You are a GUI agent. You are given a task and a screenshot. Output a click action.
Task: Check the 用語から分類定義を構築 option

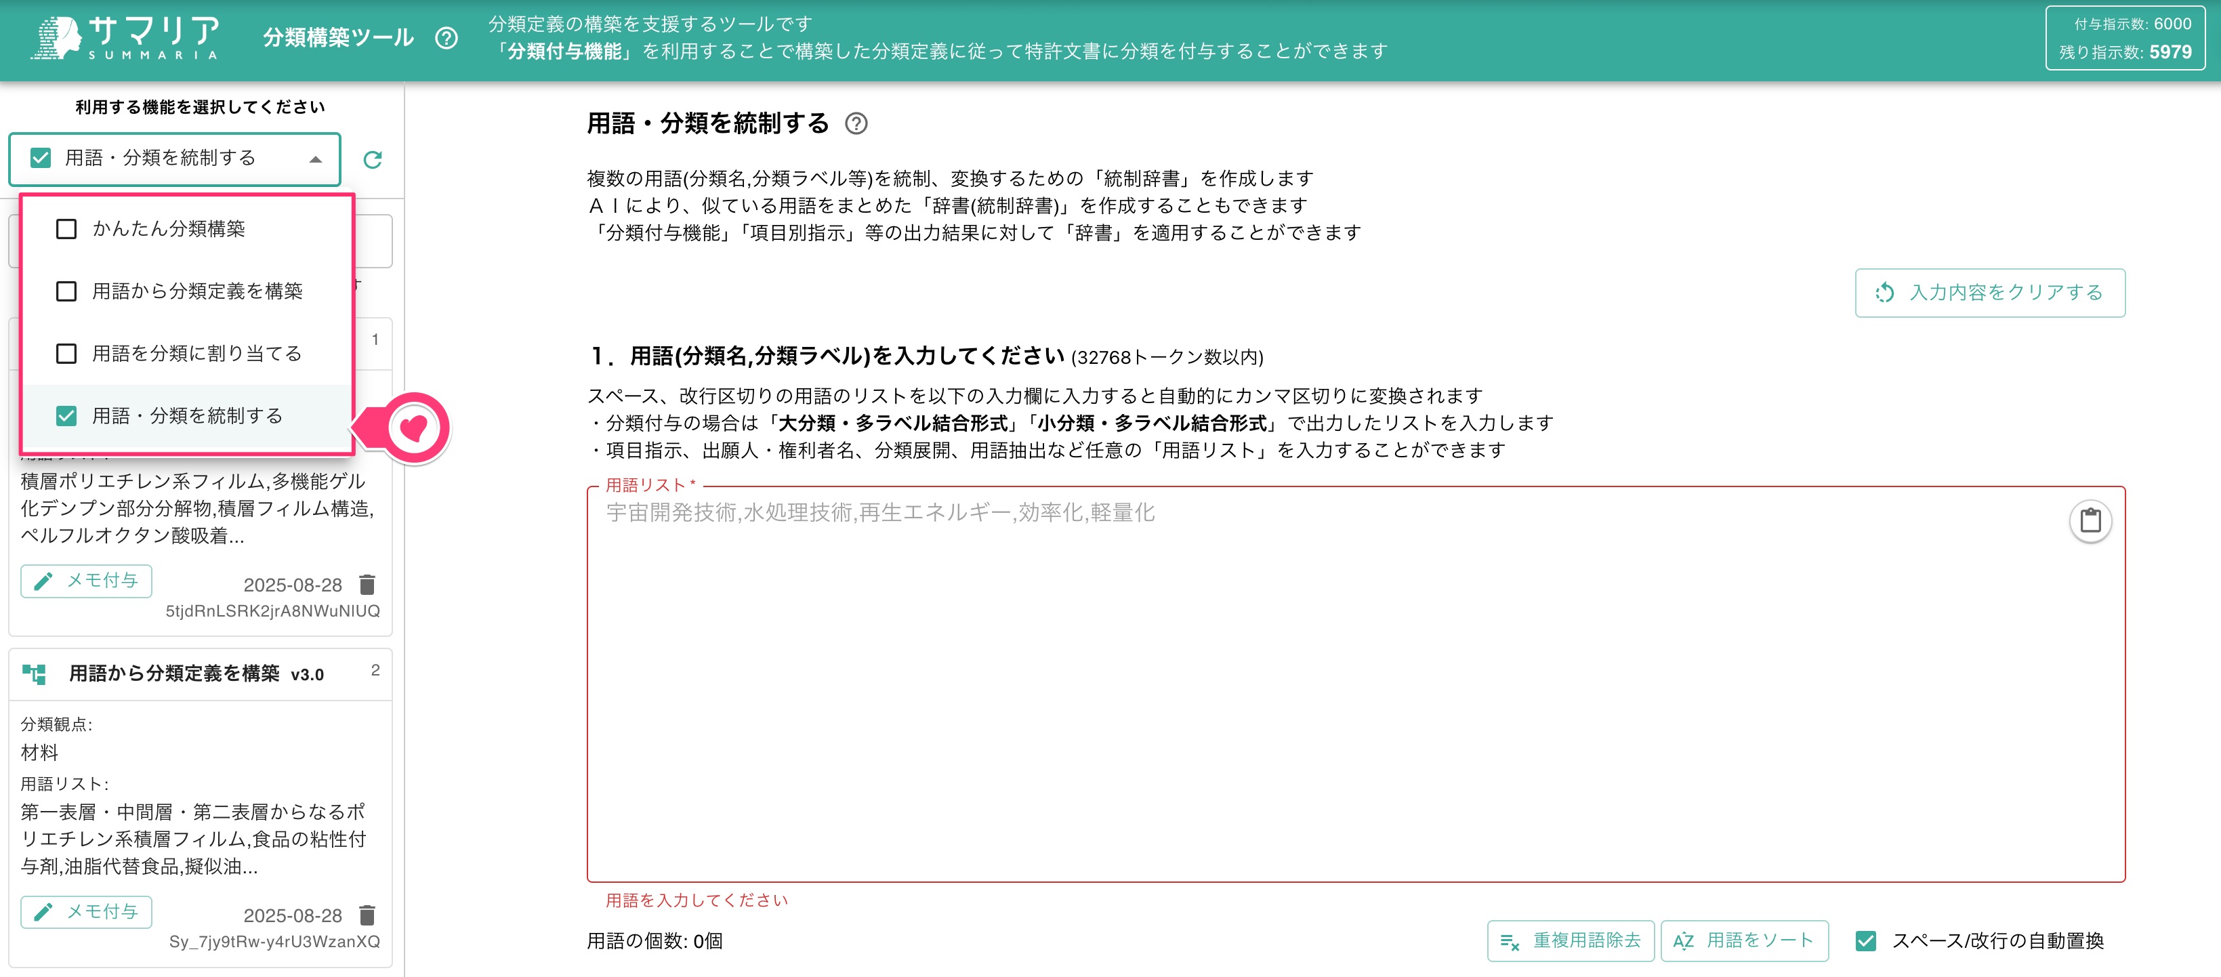pos(66,291)
